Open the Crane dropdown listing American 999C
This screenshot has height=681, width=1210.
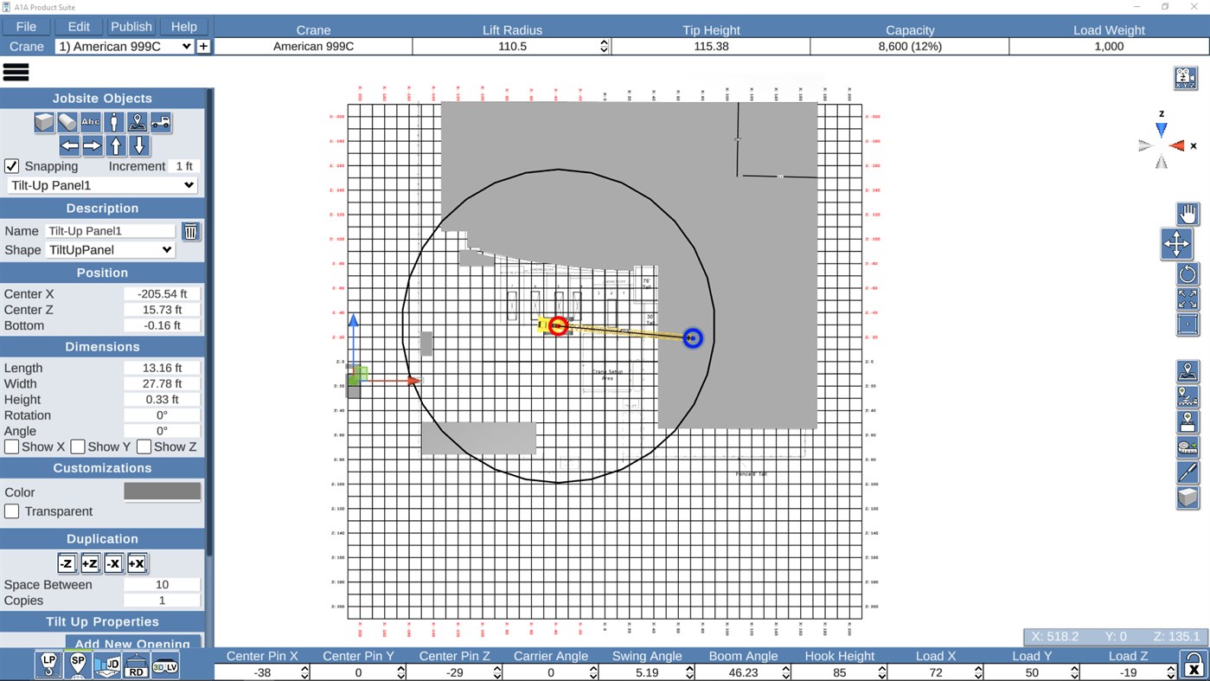tap(125, 46)
